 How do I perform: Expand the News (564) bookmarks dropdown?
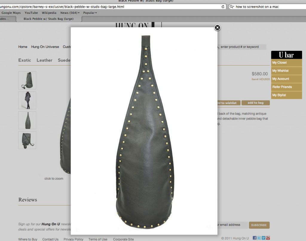pyautogui.click(x=70, y=13)
